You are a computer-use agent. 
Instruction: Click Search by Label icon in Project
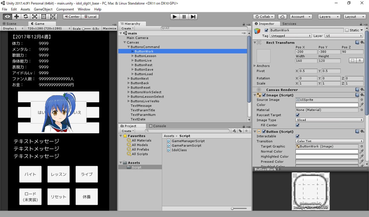(x=240, y=131)
